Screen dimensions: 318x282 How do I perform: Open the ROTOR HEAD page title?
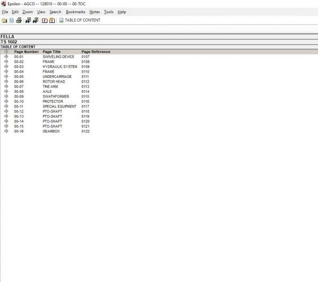click(x=54, y=82)
